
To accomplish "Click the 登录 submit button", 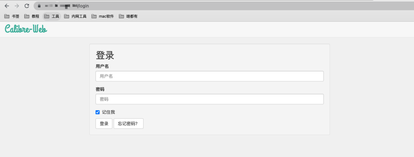I will point(104,124).
